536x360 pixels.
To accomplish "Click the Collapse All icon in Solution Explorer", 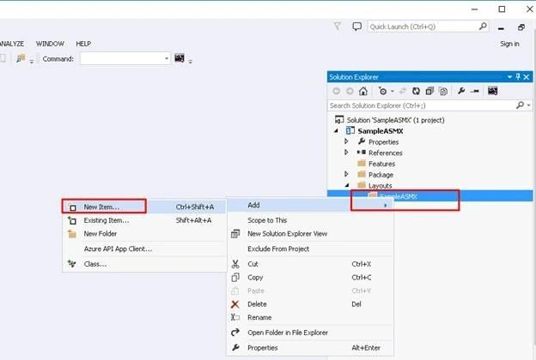I will coord(429,91).
